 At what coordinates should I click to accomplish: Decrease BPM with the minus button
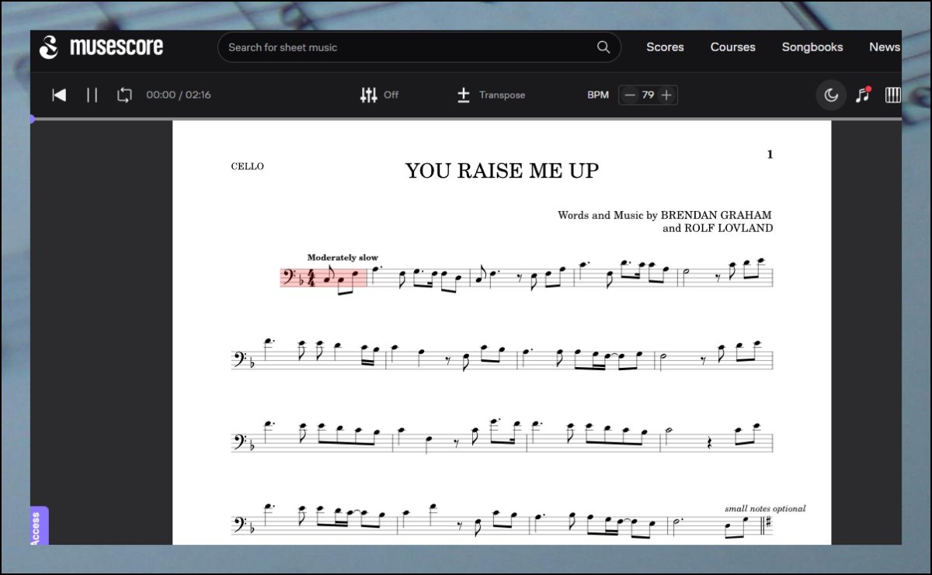[x=630, y=95]
